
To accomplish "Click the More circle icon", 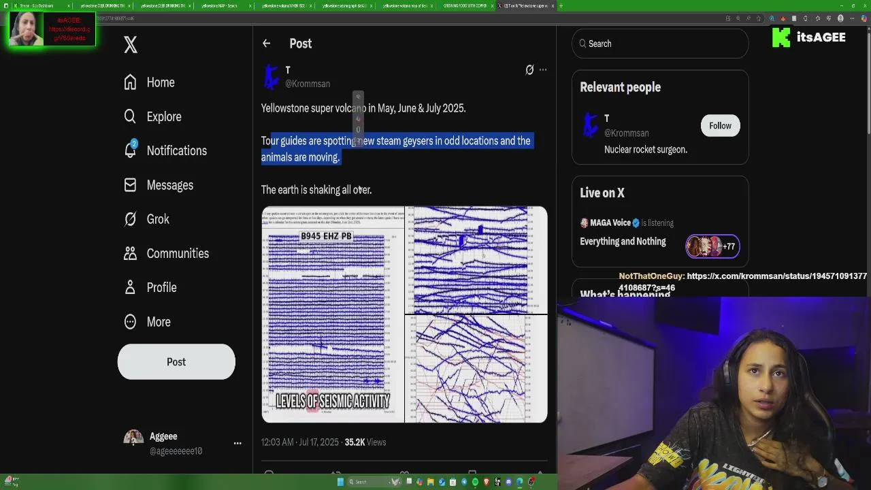I will point(130,322).
